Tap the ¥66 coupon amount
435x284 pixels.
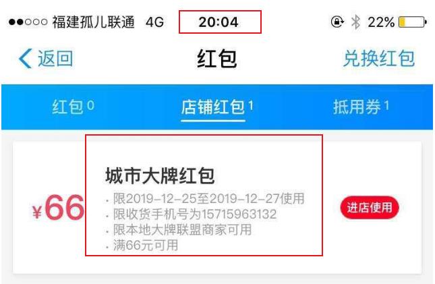[58, 208]
